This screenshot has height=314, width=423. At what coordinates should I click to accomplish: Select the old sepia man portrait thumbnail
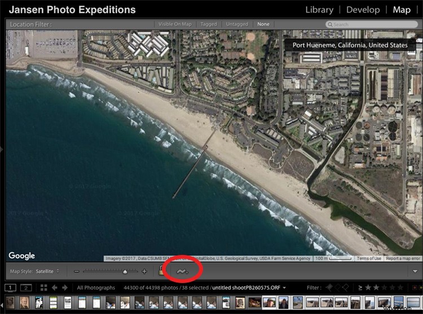[24, 303]
